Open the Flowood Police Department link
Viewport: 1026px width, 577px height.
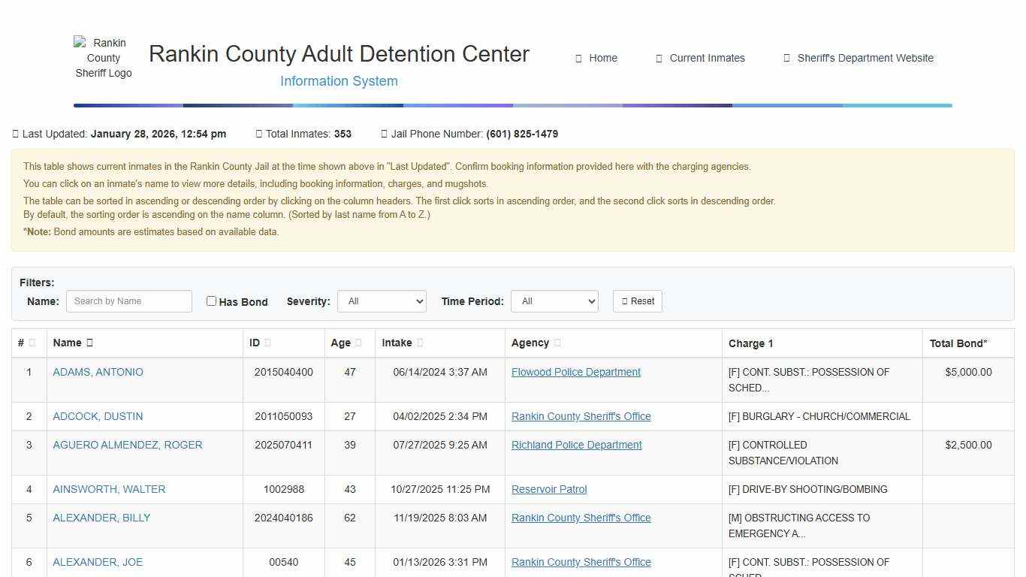[x=576, y=372]
